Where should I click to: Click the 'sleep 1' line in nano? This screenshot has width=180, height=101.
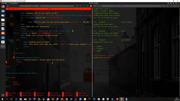[19, 62]
